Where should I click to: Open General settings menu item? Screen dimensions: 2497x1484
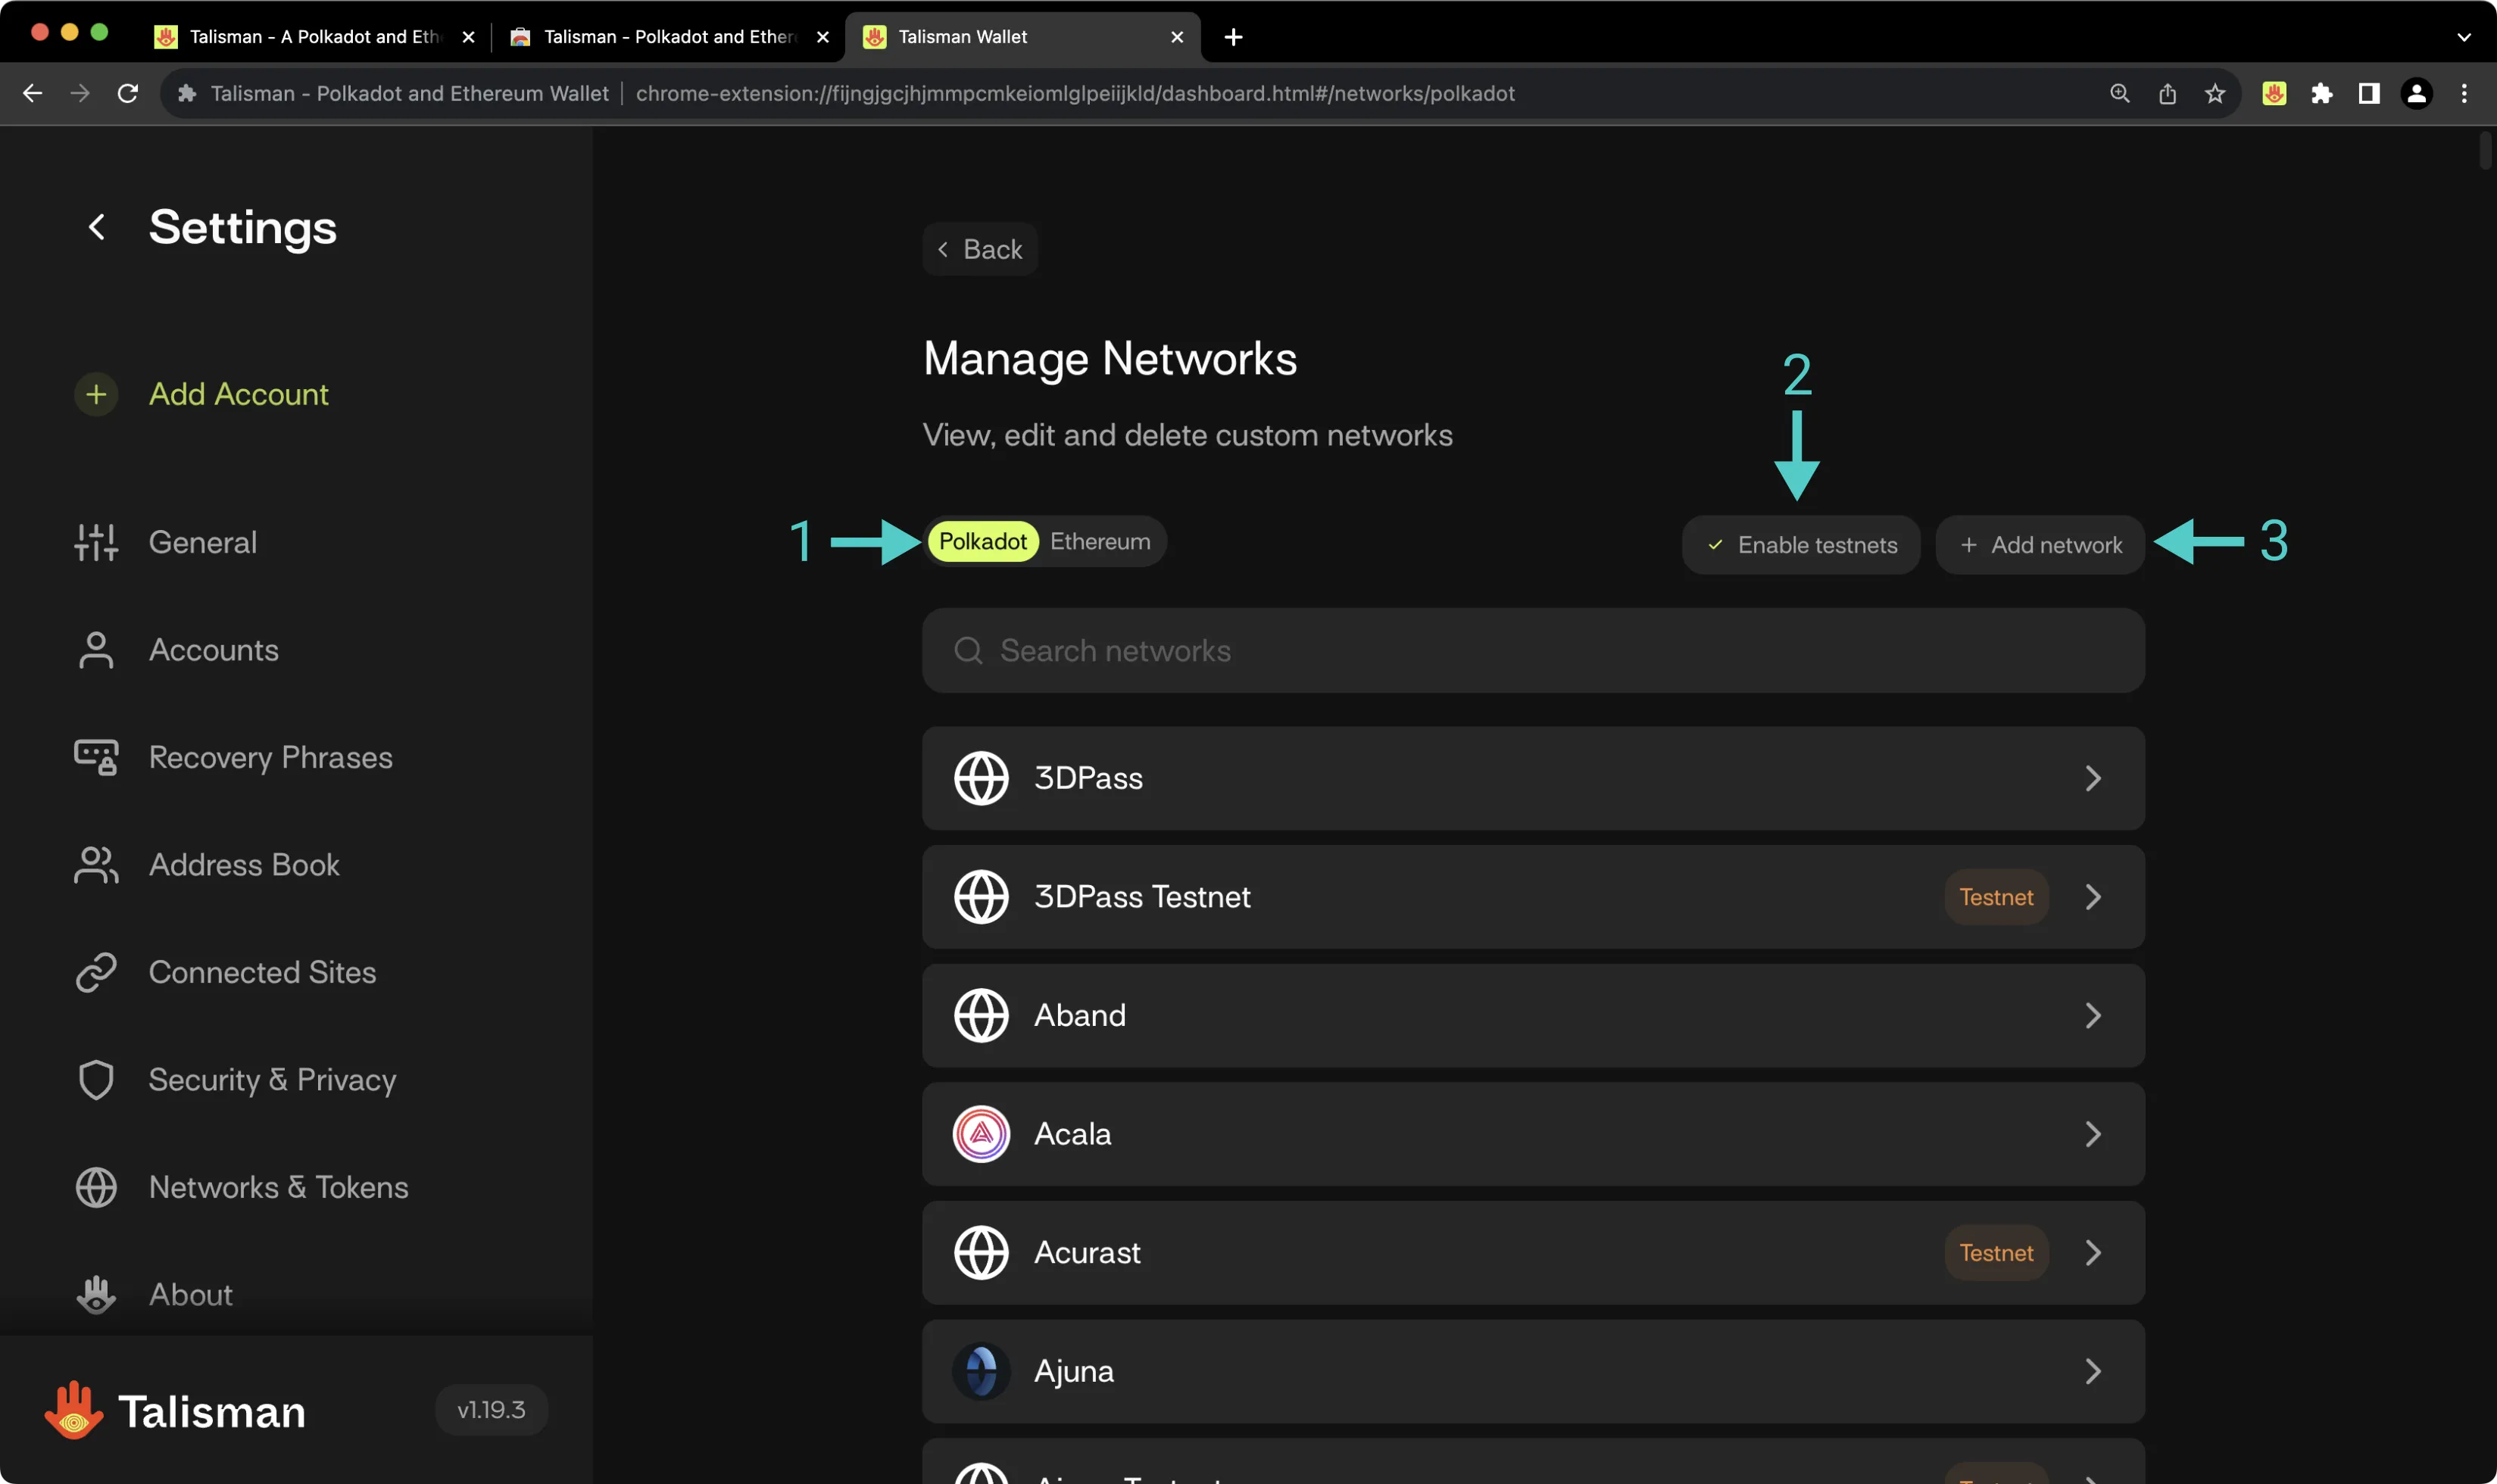[202, 542]
